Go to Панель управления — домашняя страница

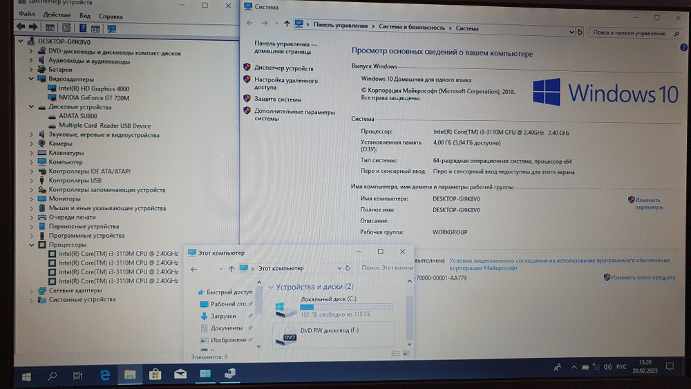(285, 48)
